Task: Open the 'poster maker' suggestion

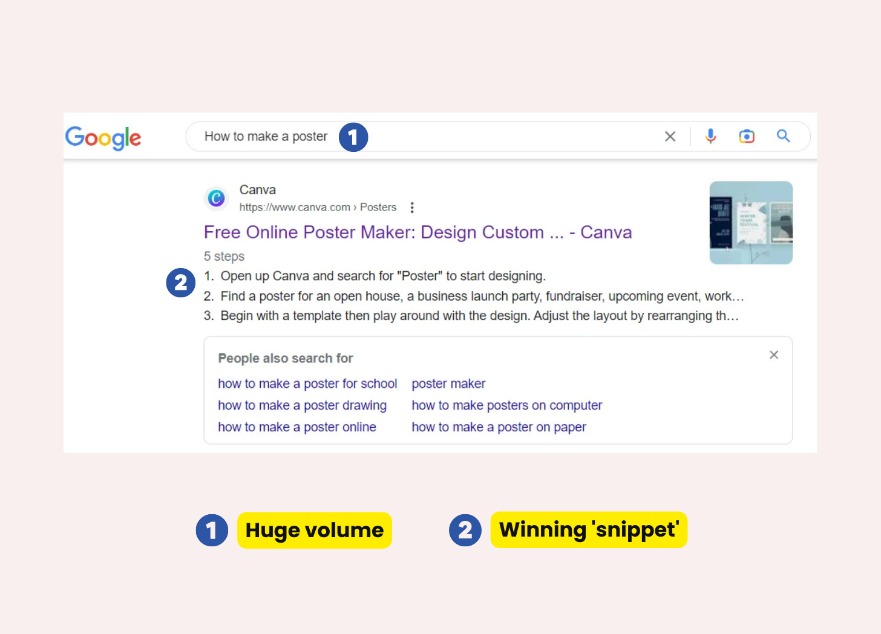Action: (x=448, y=384)
